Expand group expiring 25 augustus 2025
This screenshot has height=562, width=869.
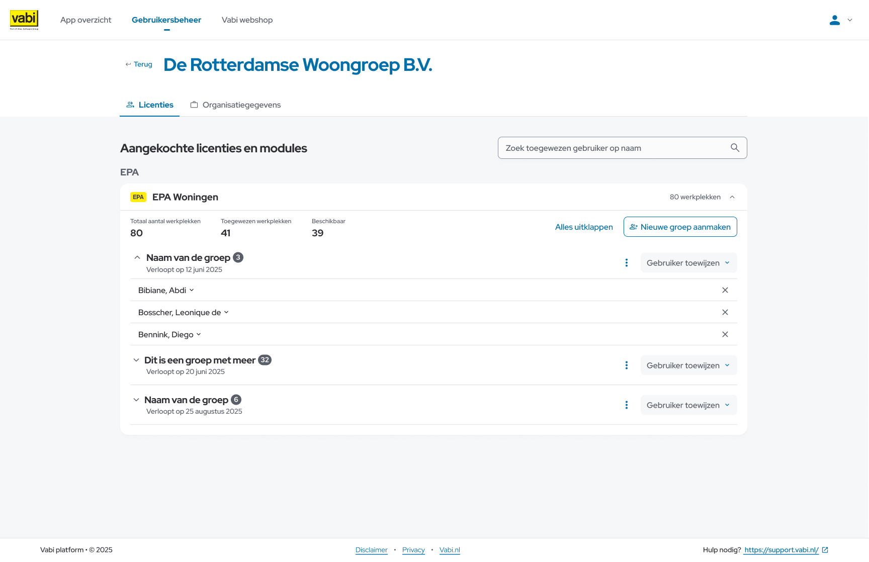coord(136,400)
